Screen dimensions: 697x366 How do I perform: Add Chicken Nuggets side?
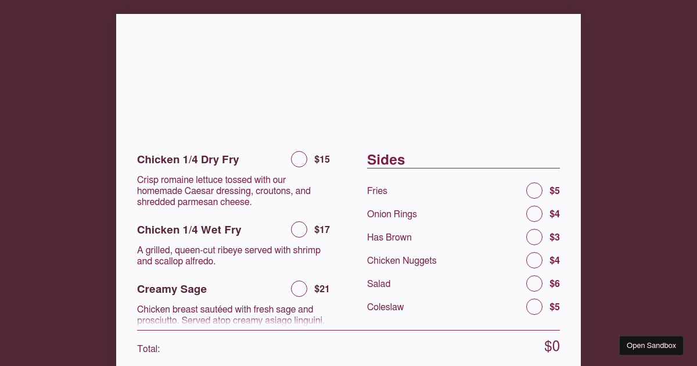click(x=534, y=260)
